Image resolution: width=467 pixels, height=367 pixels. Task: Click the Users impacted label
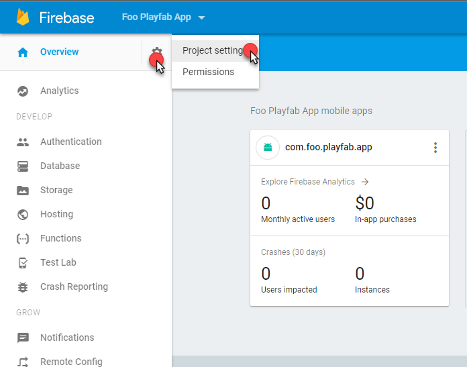click(x=289, y=290)
